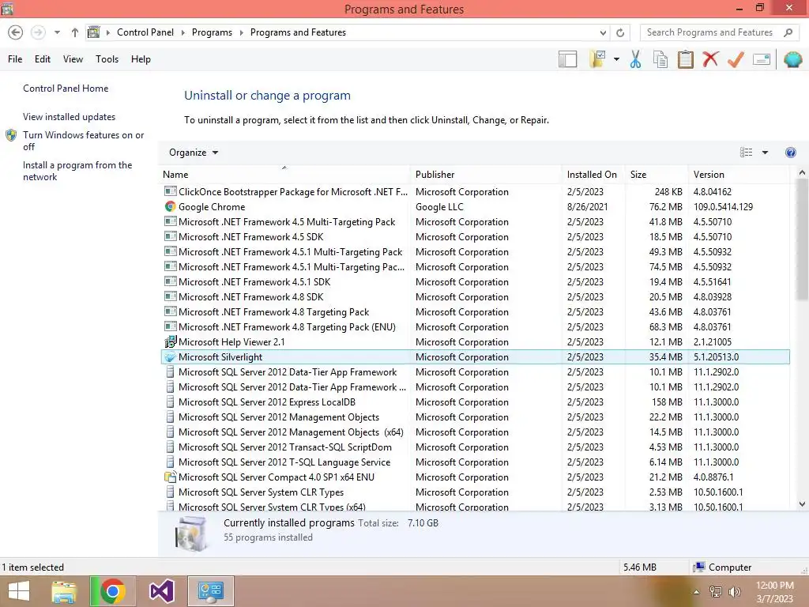Open Visual Studio from the taskbar
Viewport: 809px width, 607px height.
(161, 591)
